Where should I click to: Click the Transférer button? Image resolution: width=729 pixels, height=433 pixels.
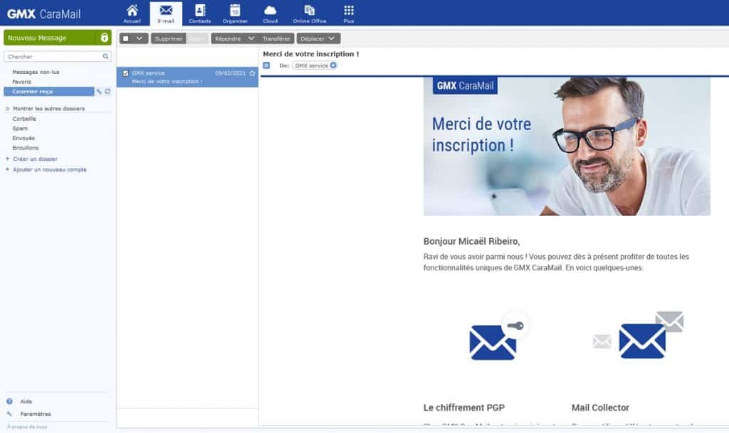tap(276, 38)
